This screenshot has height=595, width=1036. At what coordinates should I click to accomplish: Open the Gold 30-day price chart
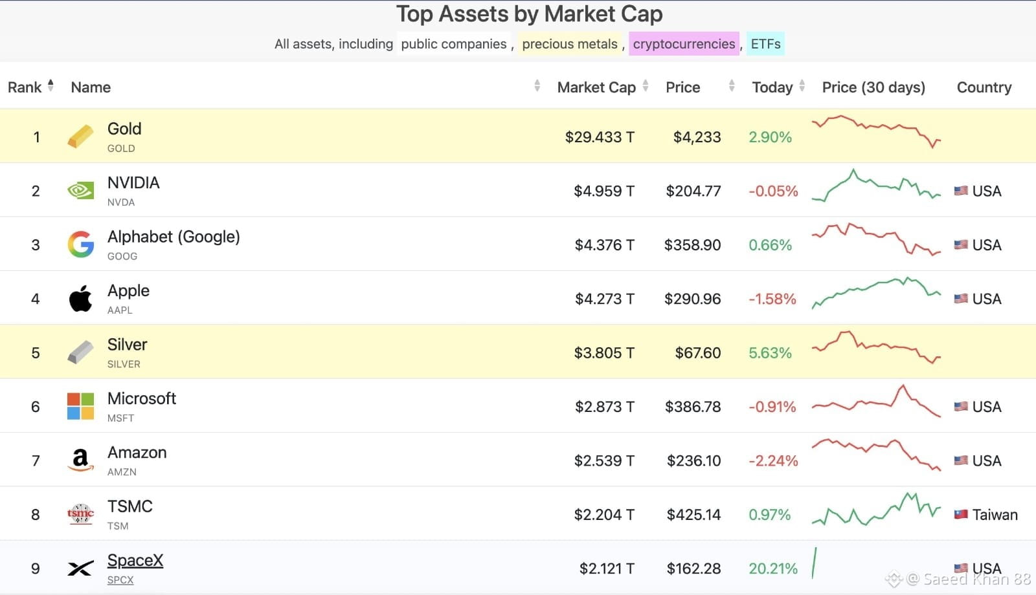coord(876,131)
